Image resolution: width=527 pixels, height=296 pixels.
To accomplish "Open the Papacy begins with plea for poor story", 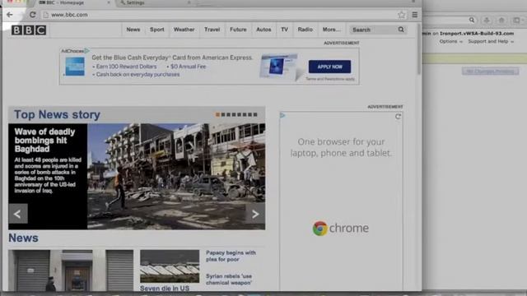I will point(231,256).
